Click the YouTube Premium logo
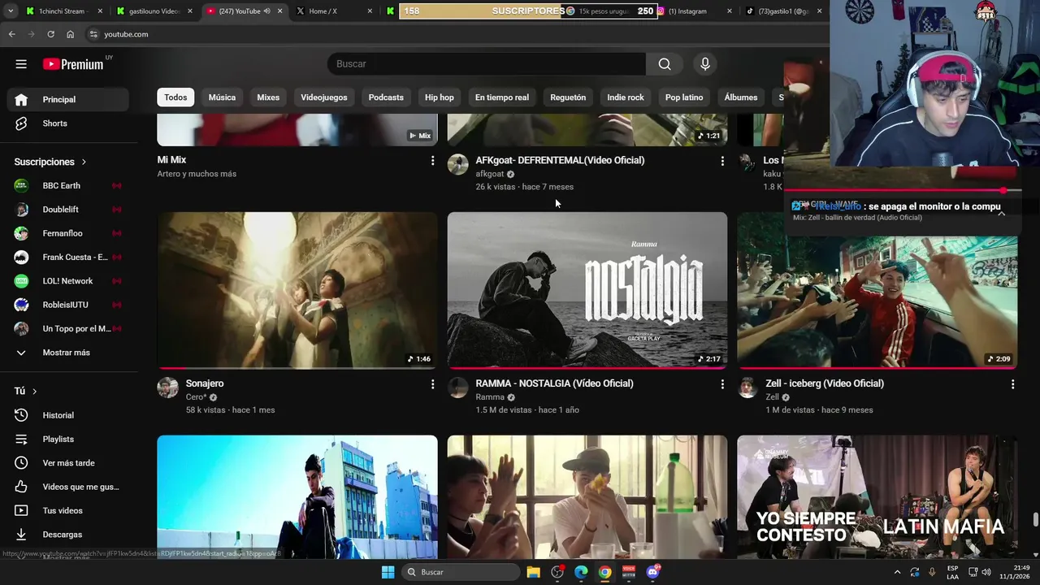 73,64
